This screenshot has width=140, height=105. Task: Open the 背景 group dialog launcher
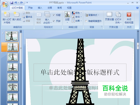[x=102, y=27]
